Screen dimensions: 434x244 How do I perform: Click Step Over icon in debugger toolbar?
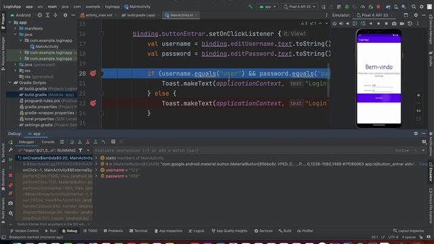tap(72, 142)
